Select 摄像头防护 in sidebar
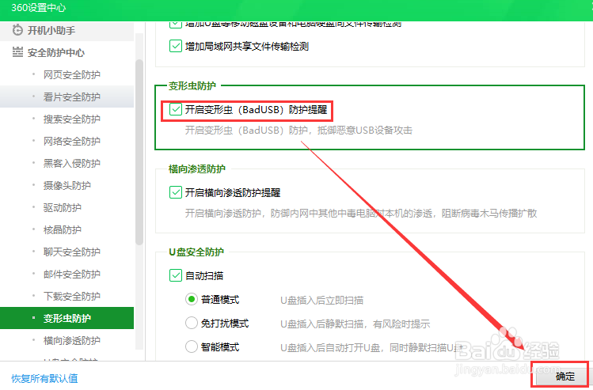The height and width of the screenshot is (390, 593). 67,186
